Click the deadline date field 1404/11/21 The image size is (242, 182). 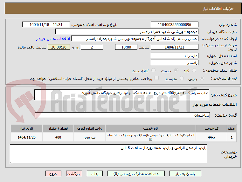click(x=174, y=47)
